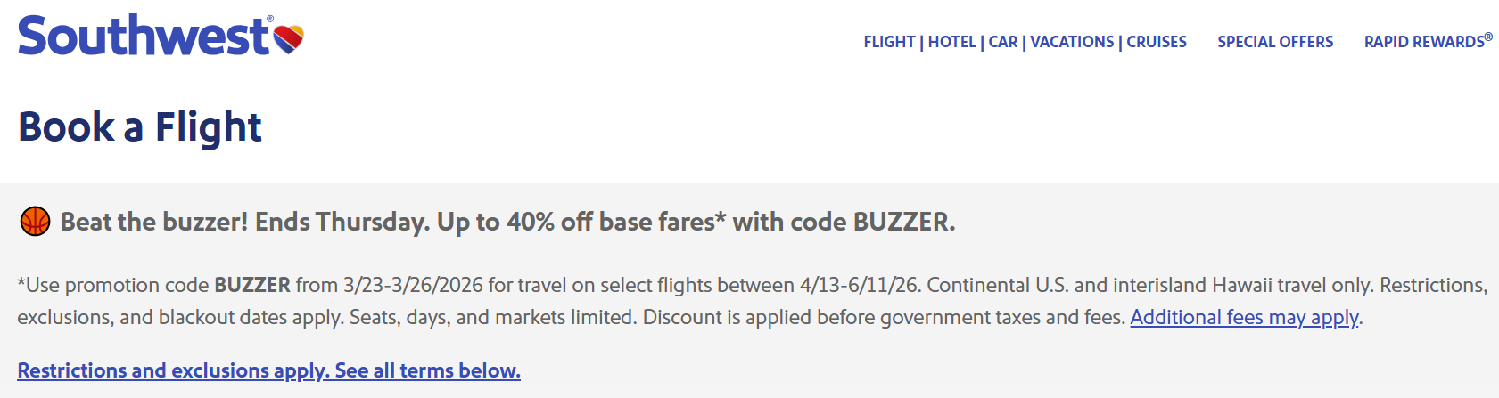Click the Southwest heart logo icon
The image size is (1499, 398).
coord(288,39)
